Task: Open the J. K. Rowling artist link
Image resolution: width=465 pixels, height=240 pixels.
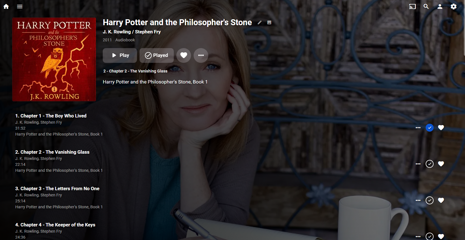Action: coord(117,32)
